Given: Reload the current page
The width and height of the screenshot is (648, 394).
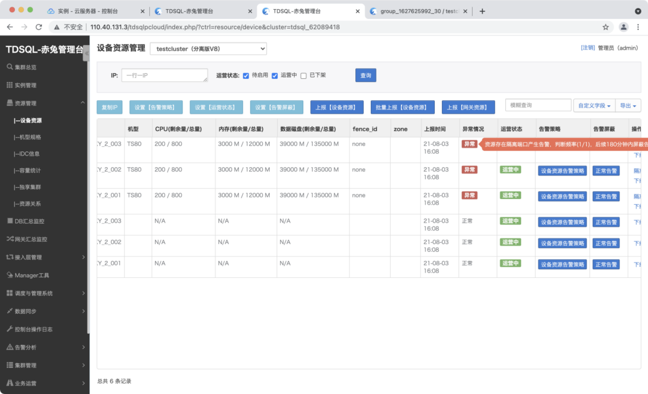Looking at the screenshot, I should point(39,27).
